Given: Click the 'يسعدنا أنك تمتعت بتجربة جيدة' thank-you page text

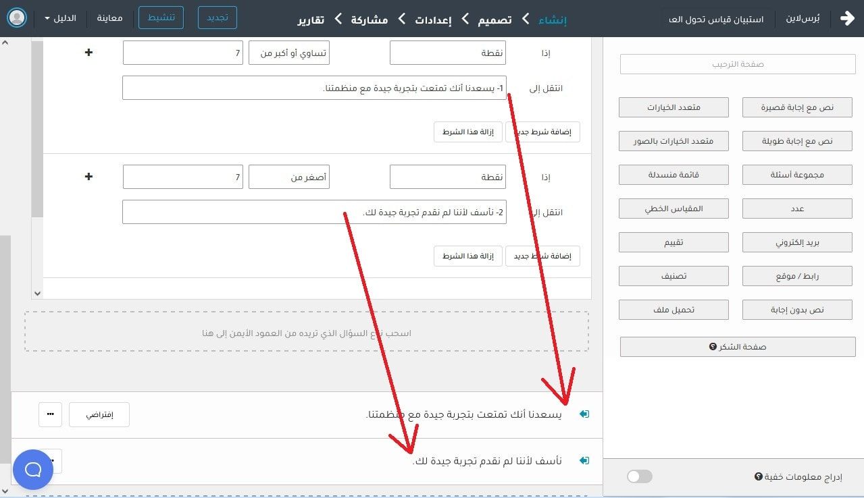Looking at the screenshot, I should click(463, 414).
